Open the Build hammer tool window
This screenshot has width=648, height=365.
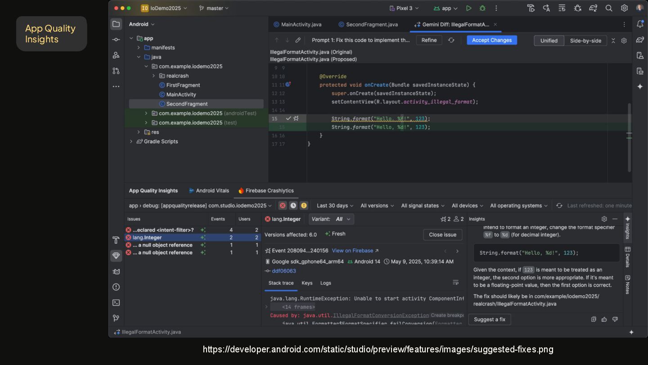(x=116, y=240)
